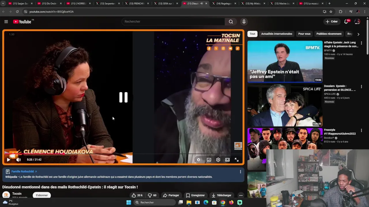369x207 pixels.
Task: Open the tab search dropdown arrow
Action: [x=3, y=3]
